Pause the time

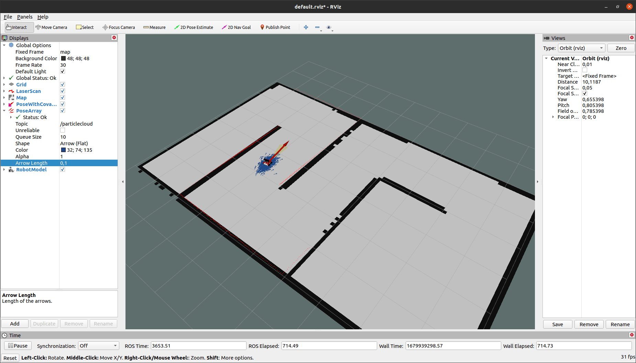coord(18,346)
